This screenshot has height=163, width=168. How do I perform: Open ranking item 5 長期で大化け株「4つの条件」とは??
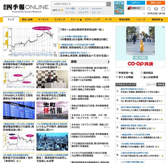click(x=137, y=128)
